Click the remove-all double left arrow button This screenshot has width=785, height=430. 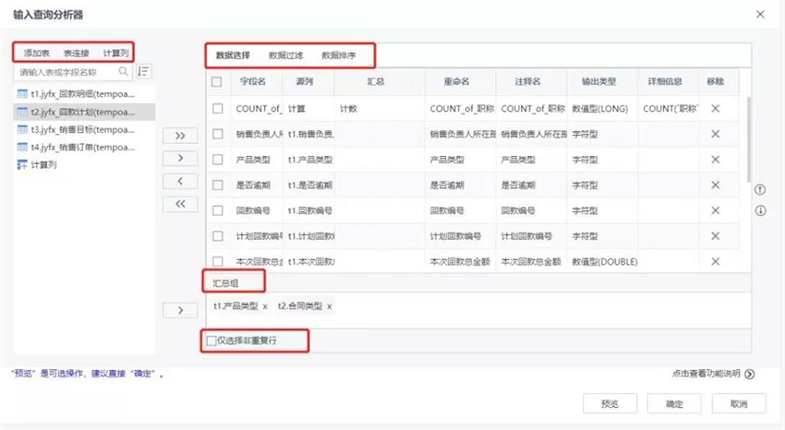[x=180, y=204]
